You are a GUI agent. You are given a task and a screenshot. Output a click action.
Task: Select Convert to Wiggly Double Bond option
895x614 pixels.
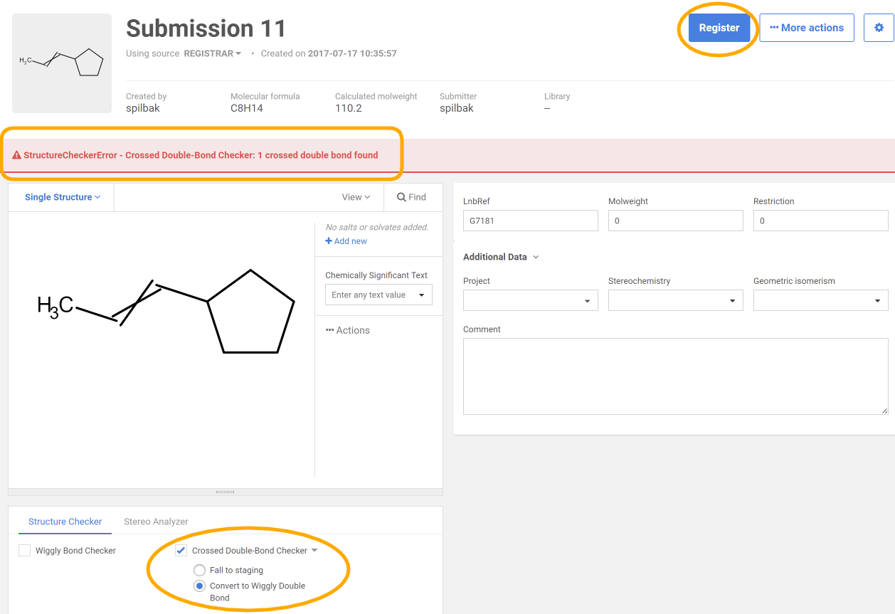point(200,586)
